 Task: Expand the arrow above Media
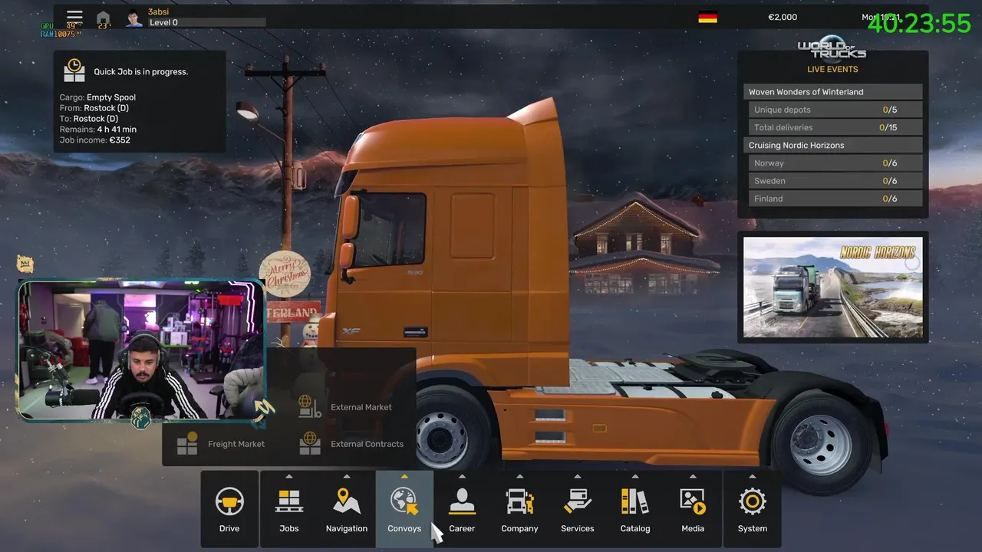[x=693, y=476]
